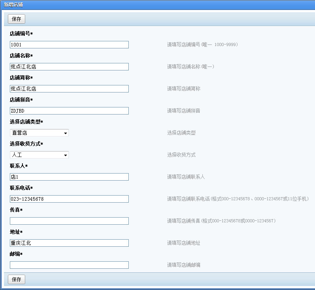Click the 地址 field containing 重庆江北
The image size is (315, 290).
(x=69, y=243)
